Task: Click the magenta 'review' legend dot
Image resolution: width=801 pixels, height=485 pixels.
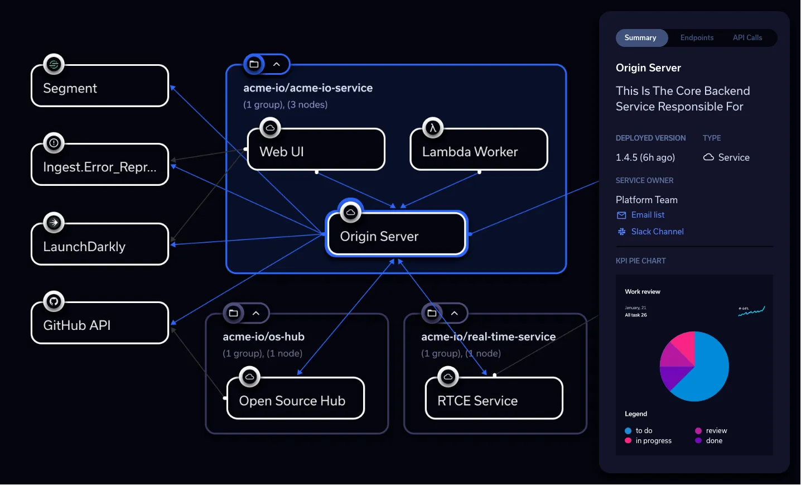Action: point(698,431)
